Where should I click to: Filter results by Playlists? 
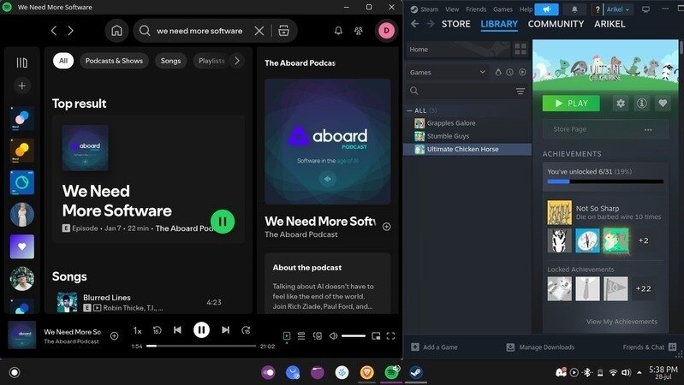[211, 61]
